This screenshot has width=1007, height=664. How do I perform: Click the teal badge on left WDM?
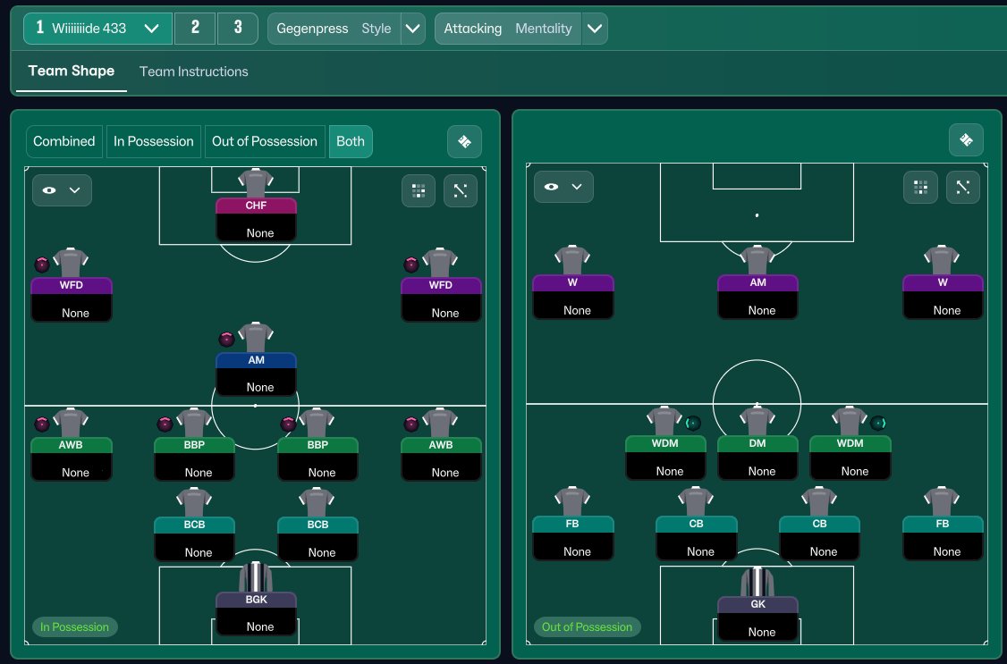coord(693,423)
